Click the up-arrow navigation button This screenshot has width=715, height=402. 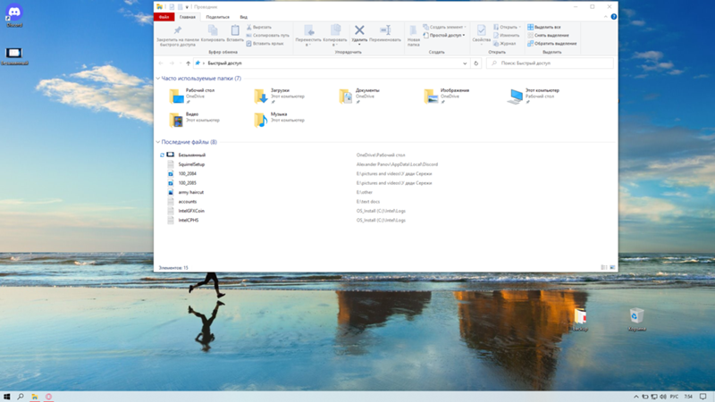pos(188,63)
